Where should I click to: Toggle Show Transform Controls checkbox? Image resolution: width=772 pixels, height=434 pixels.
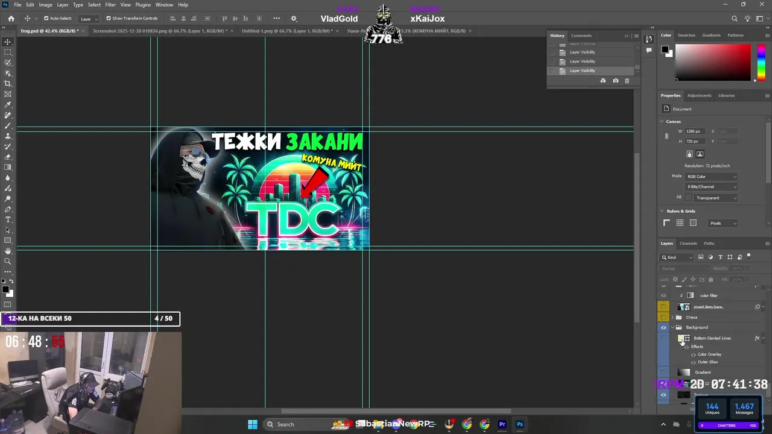[x=109, y=19]
